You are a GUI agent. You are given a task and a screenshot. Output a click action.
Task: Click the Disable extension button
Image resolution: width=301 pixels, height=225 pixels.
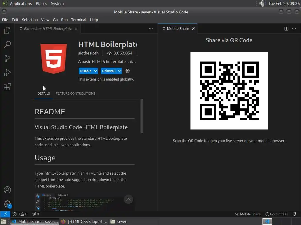pyautogui.click(x=86, y=71)
